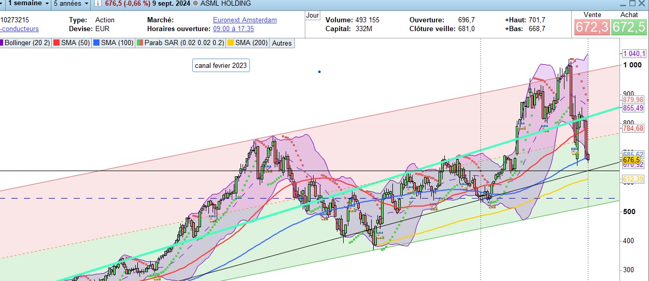Click the 855,49 price axis label
This screenshot has height=281, width=649.
(x=633, y=108)
